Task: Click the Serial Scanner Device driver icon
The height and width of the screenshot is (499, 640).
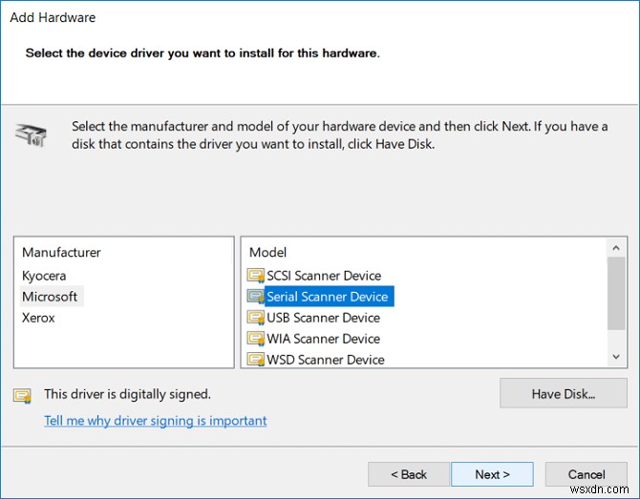Action: [255, 297]
